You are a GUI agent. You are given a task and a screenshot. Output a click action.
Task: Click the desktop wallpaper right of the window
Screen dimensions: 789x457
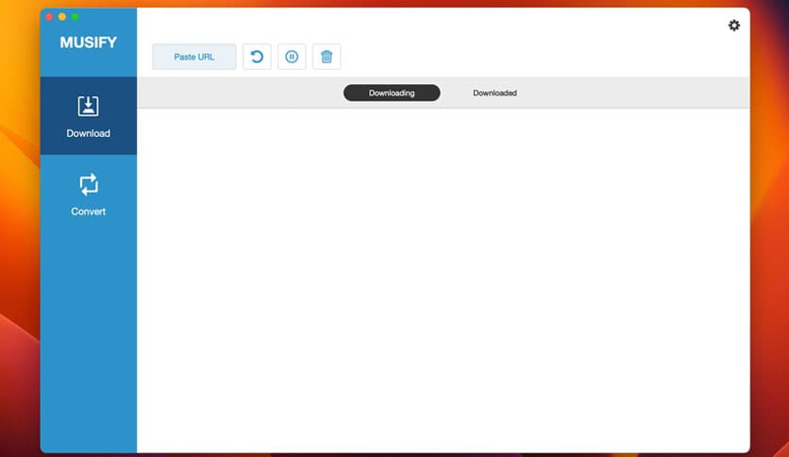click(770, 236)
